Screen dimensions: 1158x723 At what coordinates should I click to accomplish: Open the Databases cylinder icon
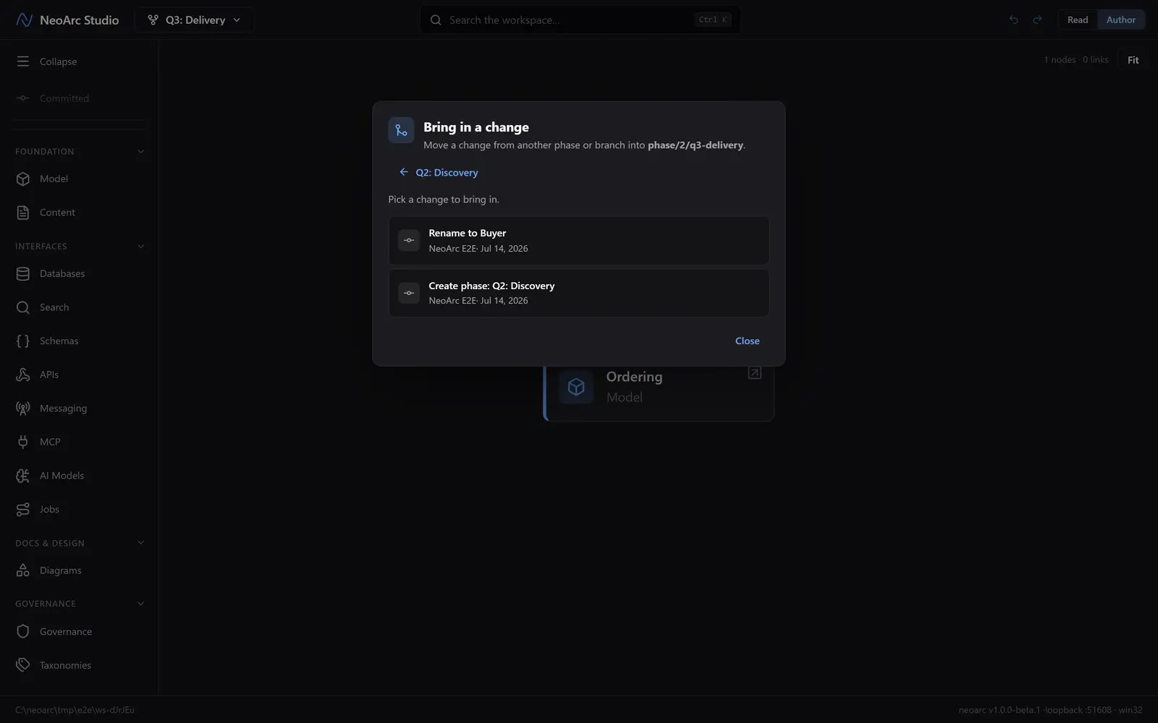pyautogui.click(x=23, y=273)
